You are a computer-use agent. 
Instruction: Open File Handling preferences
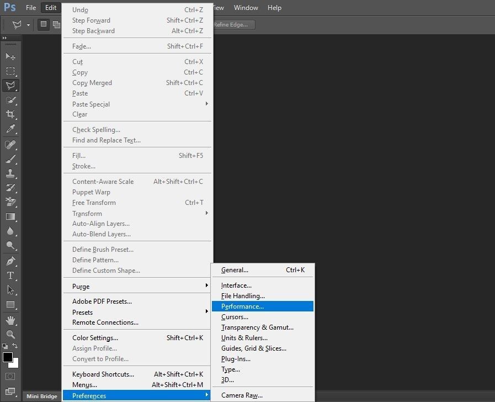click(x=263, y=295)
